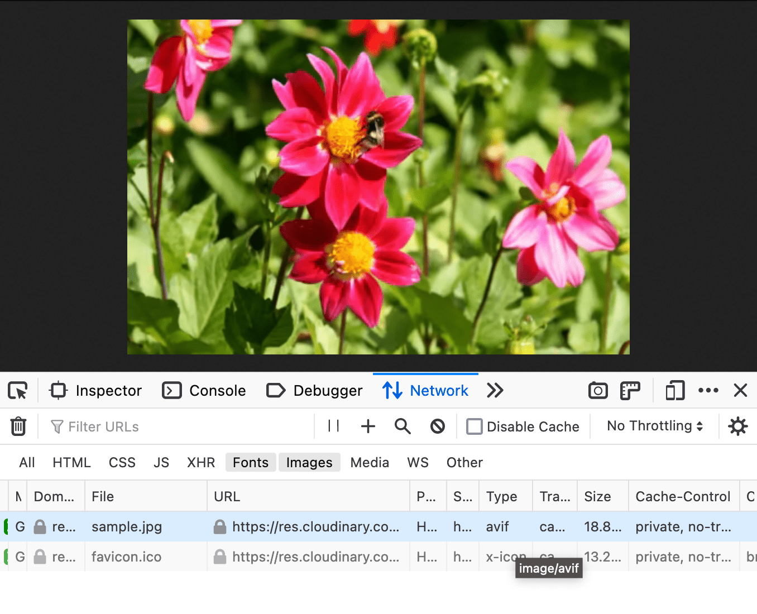Enable the Disable Cache checkbox
This screenshot has width=757, height=614.
click(x=474, y=426)
